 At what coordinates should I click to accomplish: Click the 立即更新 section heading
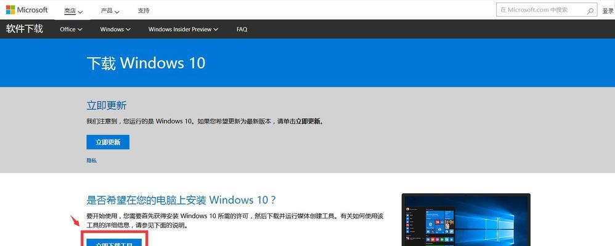tap(106, 105)
